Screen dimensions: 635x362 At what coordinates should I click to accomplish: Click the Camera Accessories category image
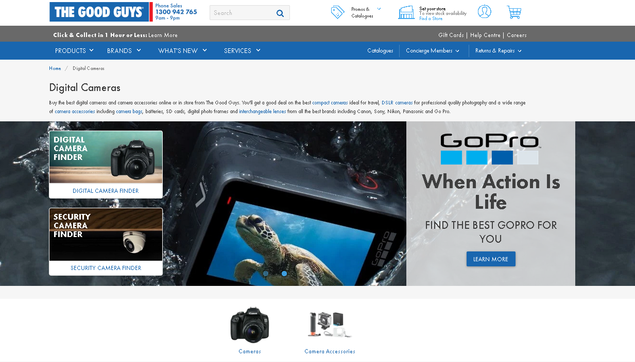[x=330, y=324]
